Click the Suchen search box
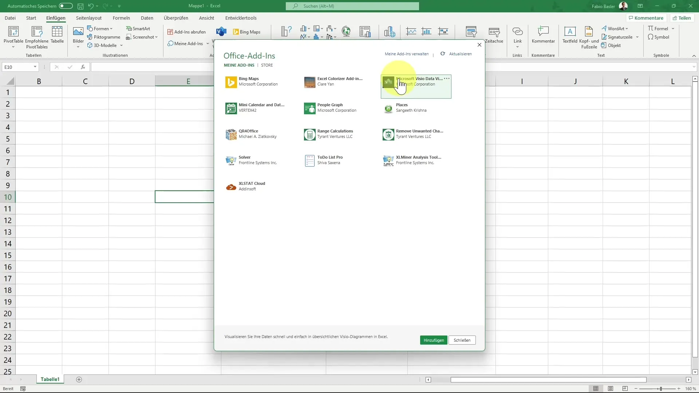The image size is (699, 393). coord(352,6)
